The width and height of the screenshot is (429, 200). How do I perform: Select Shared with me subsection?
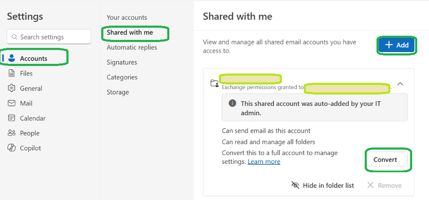(130, 32)
